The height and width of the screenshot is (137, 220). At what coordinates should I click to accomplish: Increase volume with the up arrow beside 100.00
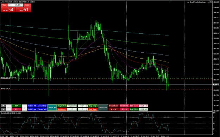point(22,5)
